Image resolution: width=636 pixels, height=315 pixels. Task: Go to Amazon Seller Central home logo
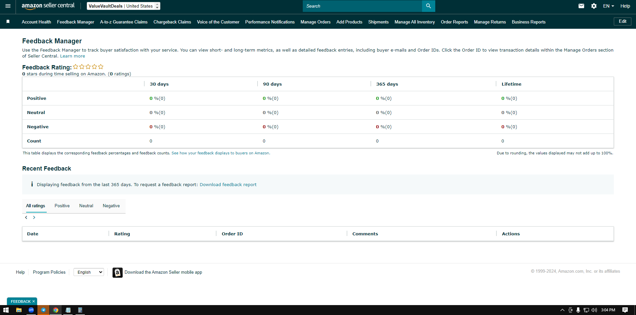coord(48,6)
